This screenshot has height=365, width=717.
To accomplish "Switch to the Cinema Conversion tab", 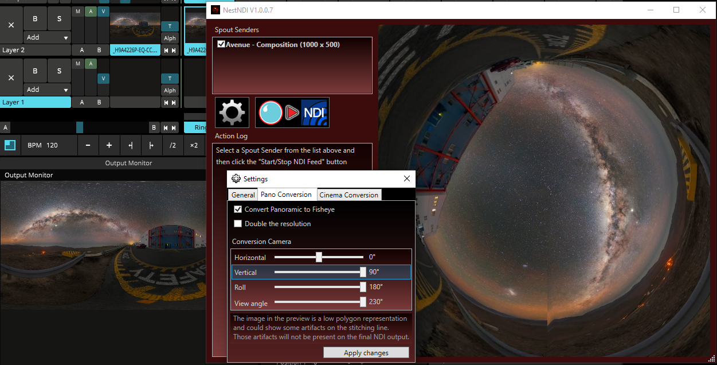I will (x=348, y=195).
